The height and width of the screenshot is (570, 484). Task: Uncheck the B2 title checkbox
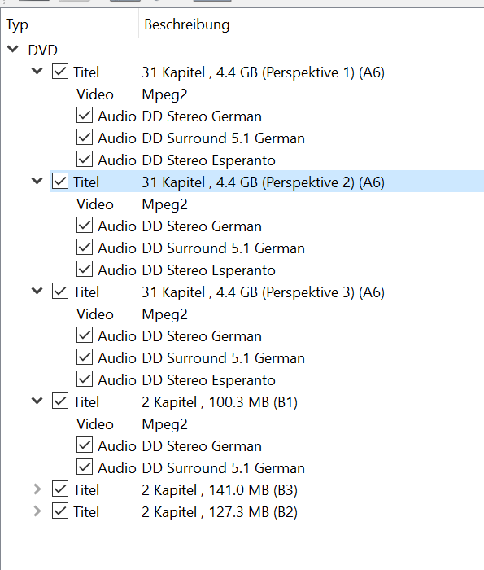click(x=60, y=511)
